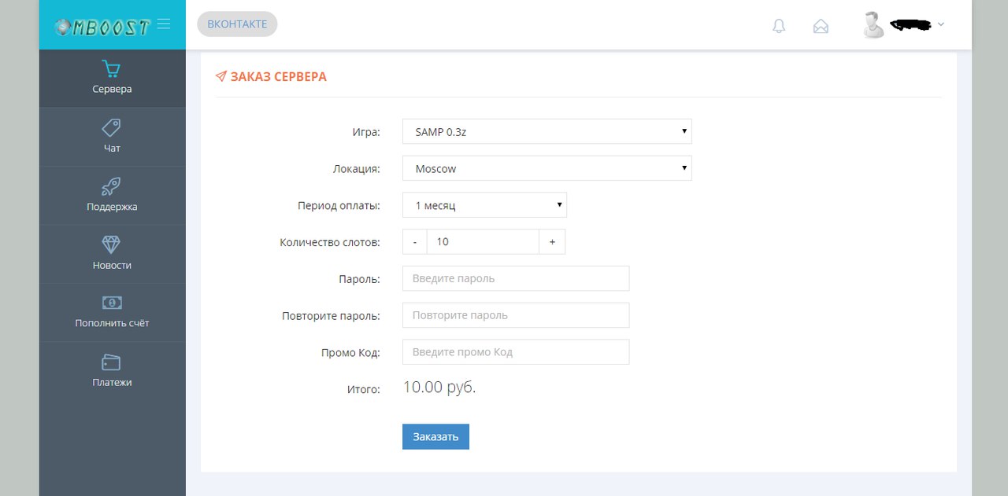This screenshot has height=496, width=1008.
Task: Toggle sidebar with the hamburger menu icon
Action: tap(164, 24)
